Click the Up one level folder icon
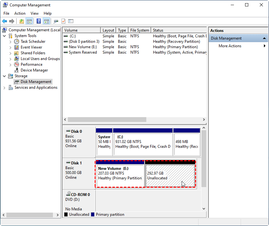Viewport: 269px width, 226px height. (x=22, y=21)
